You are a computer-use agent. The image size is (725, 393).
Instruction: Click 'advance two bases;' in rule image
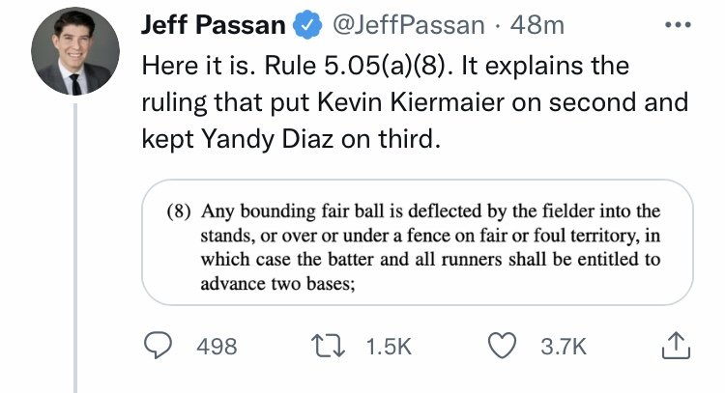[x=277, y=284]
